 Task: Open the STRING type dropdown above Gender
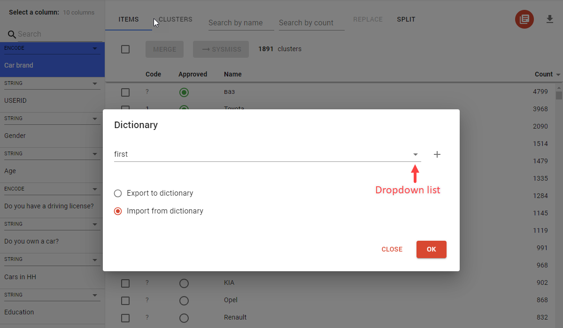coord(95,119)
